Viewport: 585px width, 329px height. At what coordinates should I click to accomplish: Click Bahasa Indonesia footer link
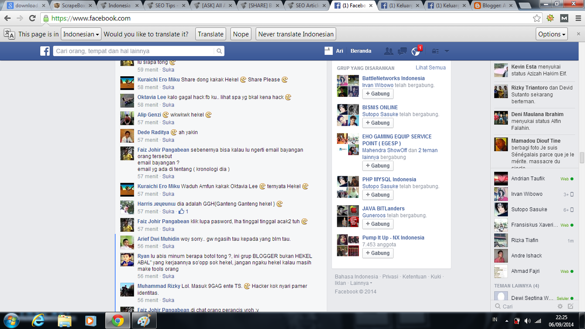[x=356, y=276]
